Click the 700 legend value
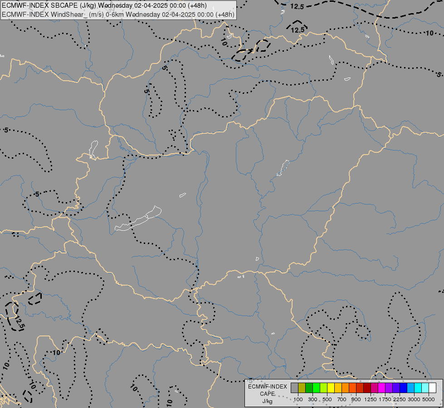Image resolution: width=444 pixels, height=408 pixels. (x=342, y=399)
